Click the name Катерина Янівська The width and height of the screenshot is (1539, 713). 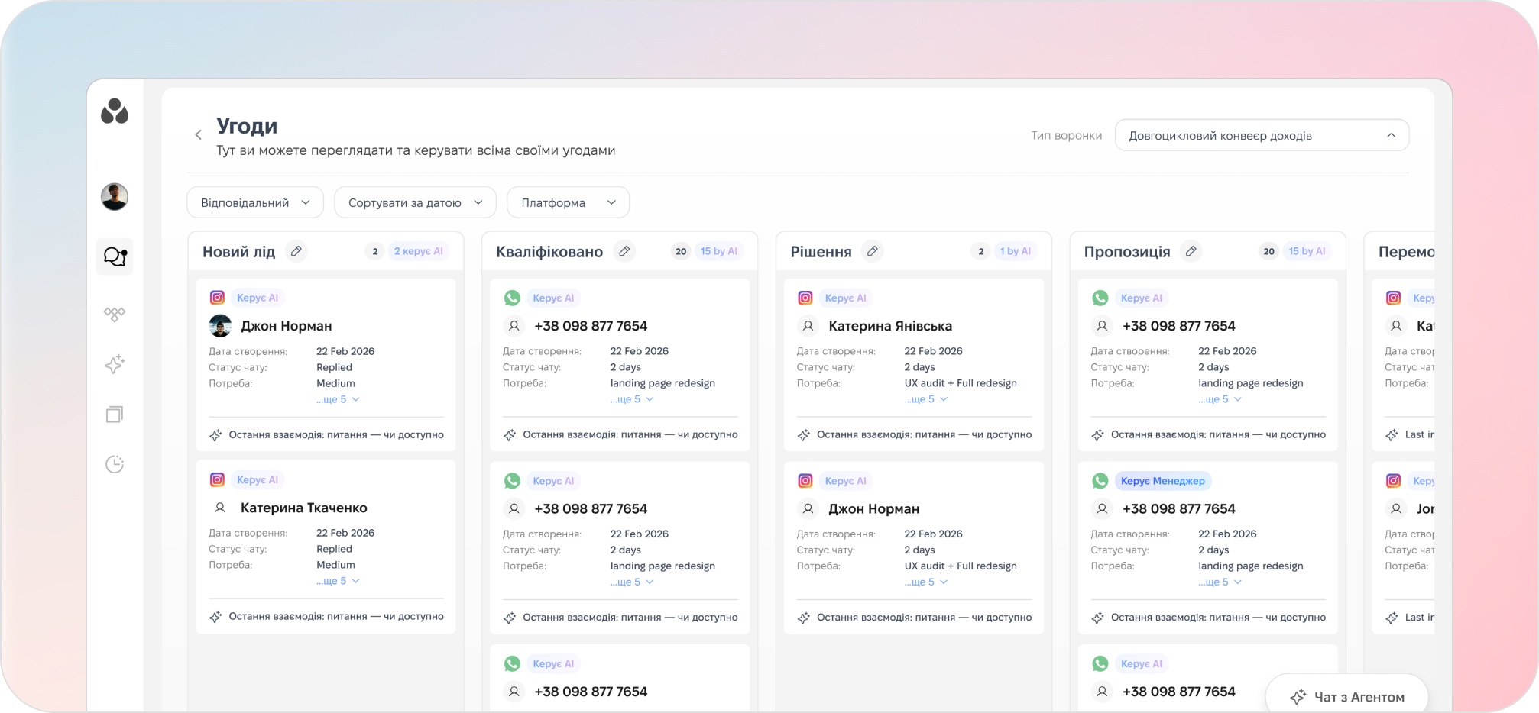tap(890, 326)
